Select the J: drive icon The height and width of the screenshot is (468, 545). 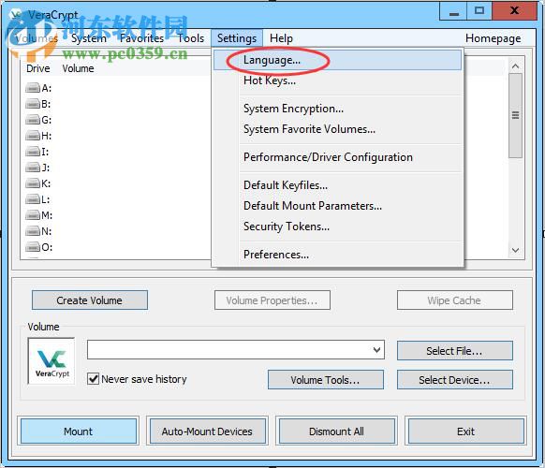(x=33, y=168)
